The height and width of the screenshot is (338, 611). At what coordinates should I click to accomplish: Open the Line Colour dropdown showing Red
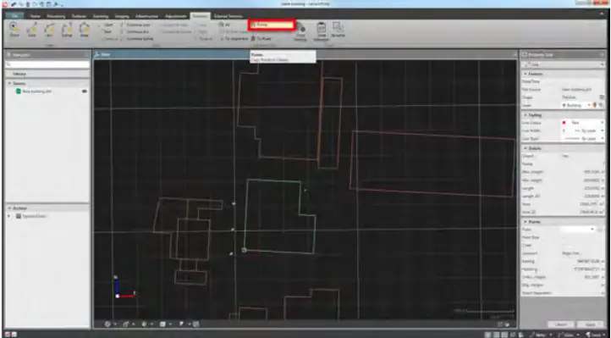[x=582, y=123]
